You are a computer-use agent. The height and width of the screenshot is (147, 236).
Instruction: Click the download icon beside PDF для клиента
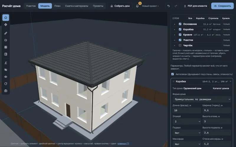pos(185,6)
